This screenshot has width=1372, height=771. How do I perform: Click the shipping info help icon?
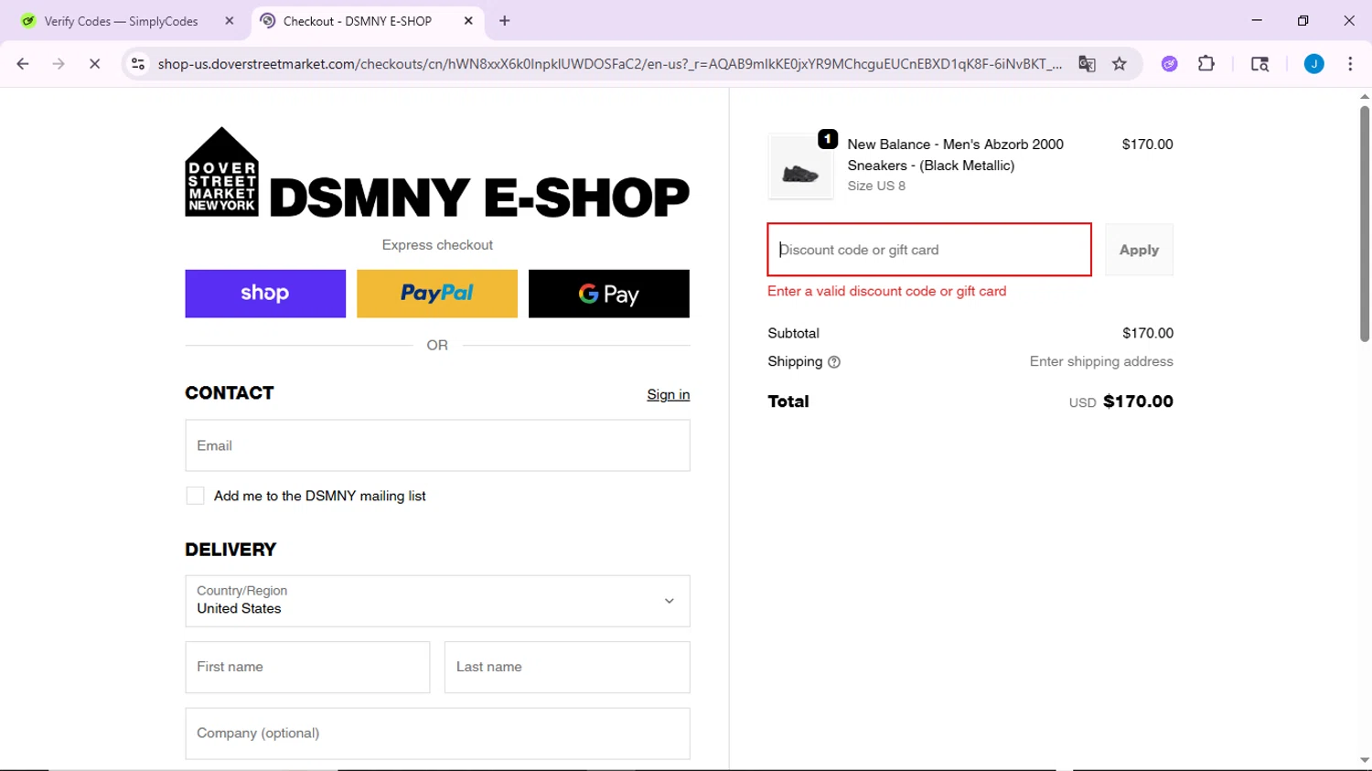pos(834,362)
